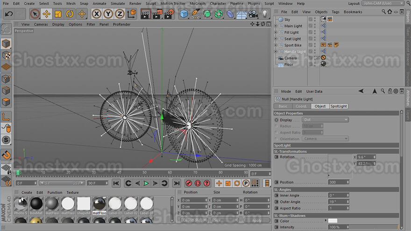Toggle parameter keyframe P button

tap(246, 183)
